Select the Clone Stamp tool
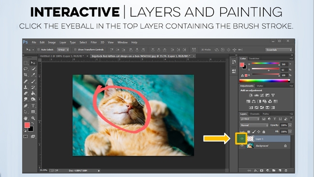The height and width of the screenshot is (177, 314). coord(26,88)
